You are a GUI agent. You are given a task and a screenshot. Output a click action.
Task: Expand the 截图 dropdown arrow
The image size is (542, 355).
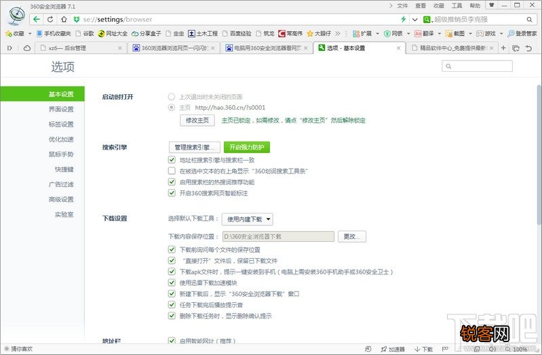[x=470, y=33]
